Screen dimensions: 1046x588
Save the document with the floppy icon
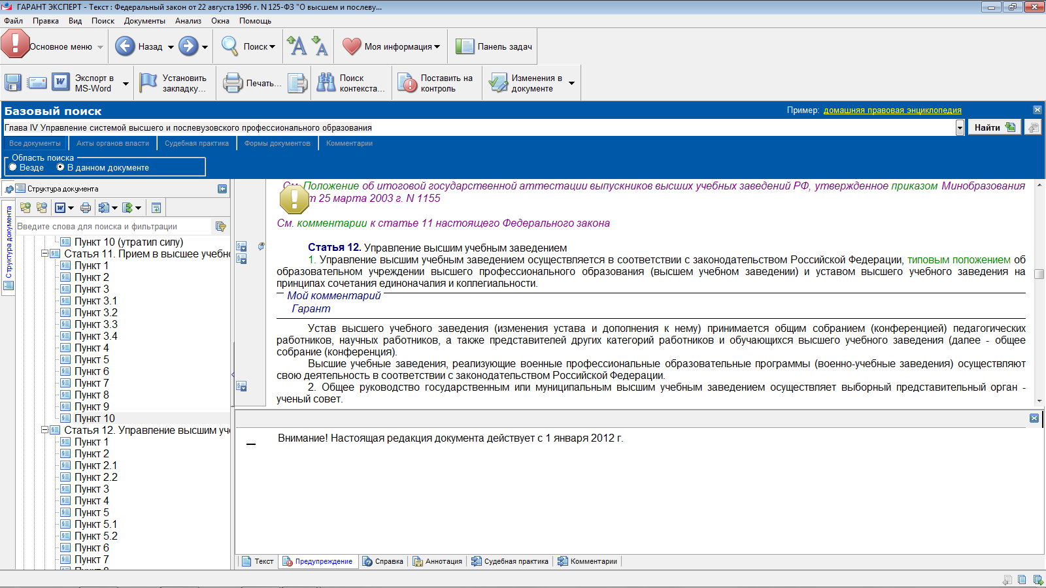click(x=13, y=82)
